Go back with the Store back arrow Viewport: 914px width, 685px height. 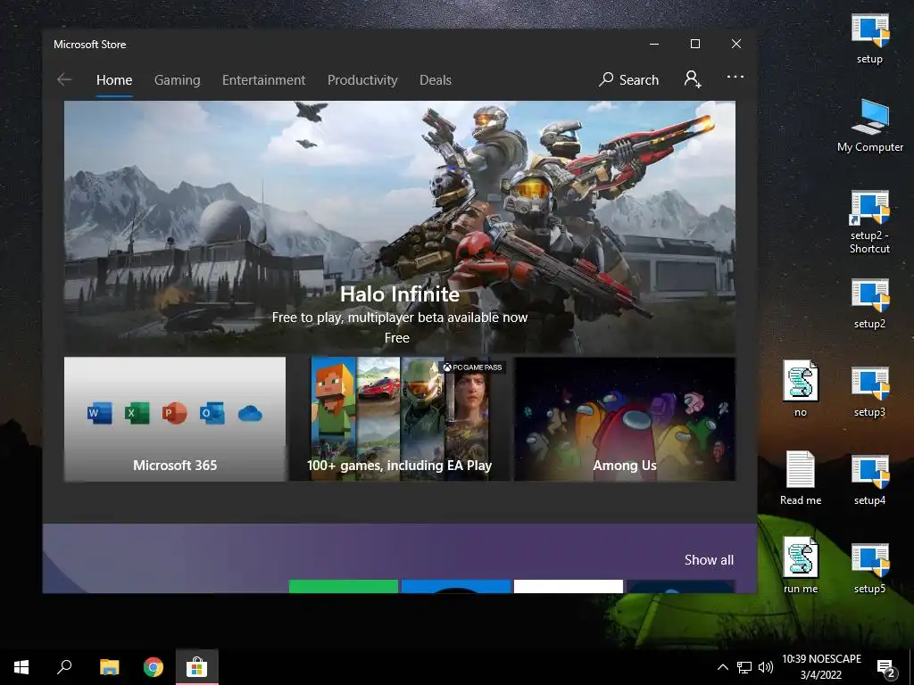64,79
